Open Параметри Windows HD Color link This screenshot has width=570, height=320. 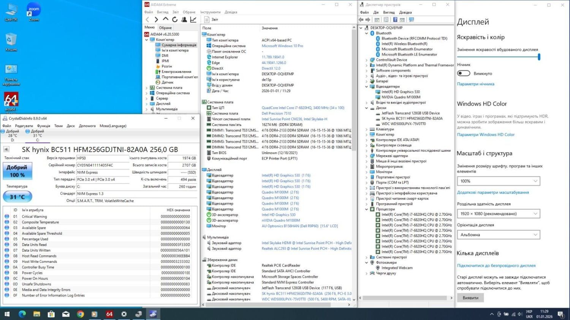(x=486, y=135)
